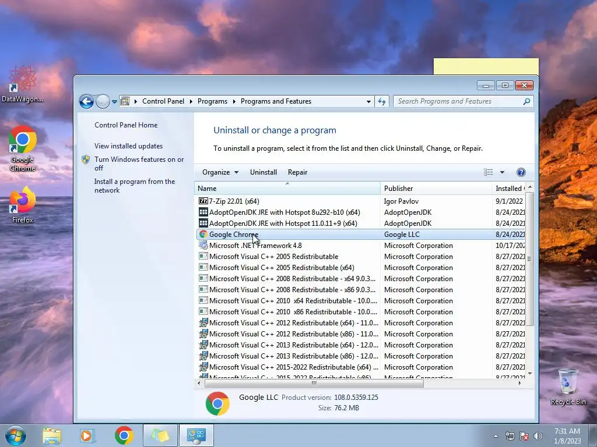Click icon of Visual C++ 2012 (x86) entry
The image size is (597, 447).
coord(203,334)
